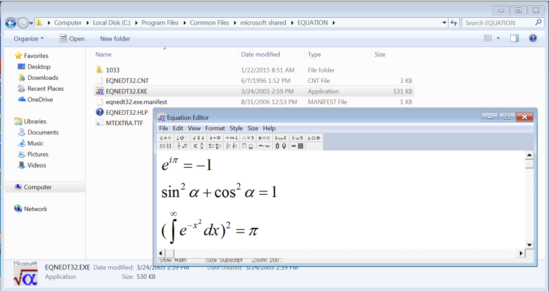Open the operator symbols palette (±•⊗)

[x=215, y=138]
